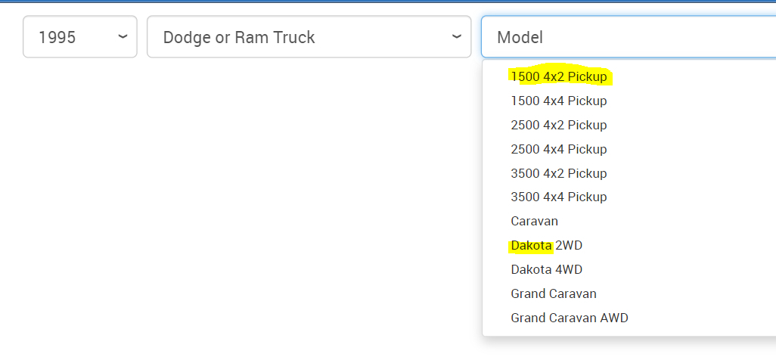
Task: Select 2500 4x2 Pickup model
Action: (x=558, y=125)
